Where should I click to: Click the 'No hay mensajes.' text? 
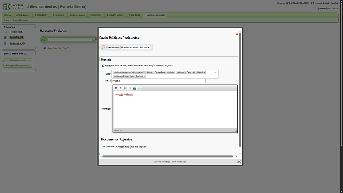tap(58, 48)
